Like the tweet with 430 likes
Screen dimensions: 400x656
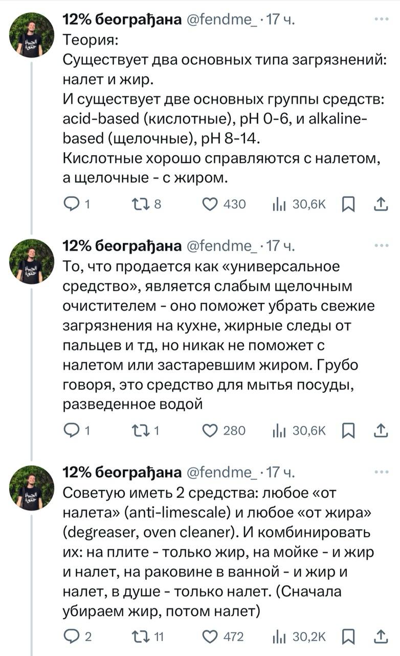(x=210, y=204)
